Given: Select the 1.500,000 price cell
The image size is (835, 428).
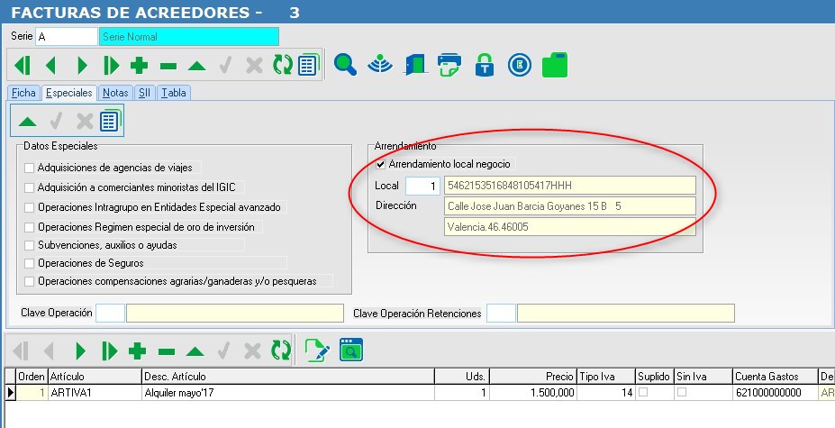Looking at the screenshot, I should coord(533,393).
